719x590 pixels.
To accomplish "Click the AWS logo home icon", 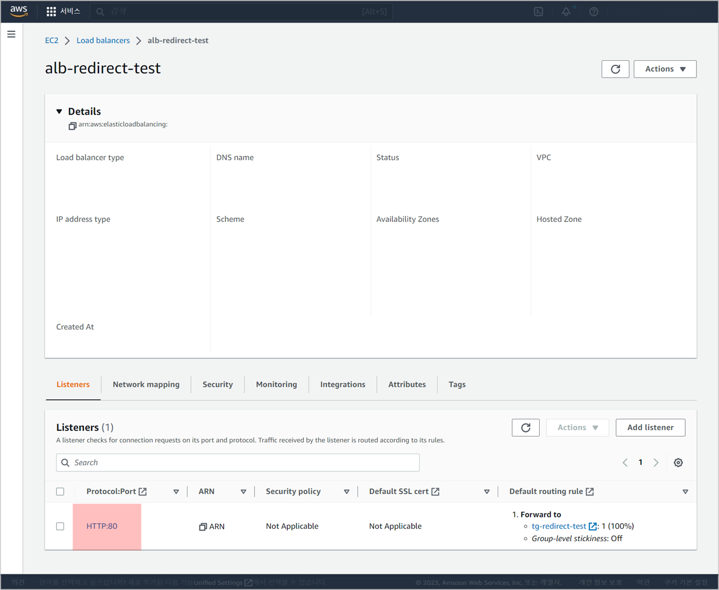I will 19,11.
